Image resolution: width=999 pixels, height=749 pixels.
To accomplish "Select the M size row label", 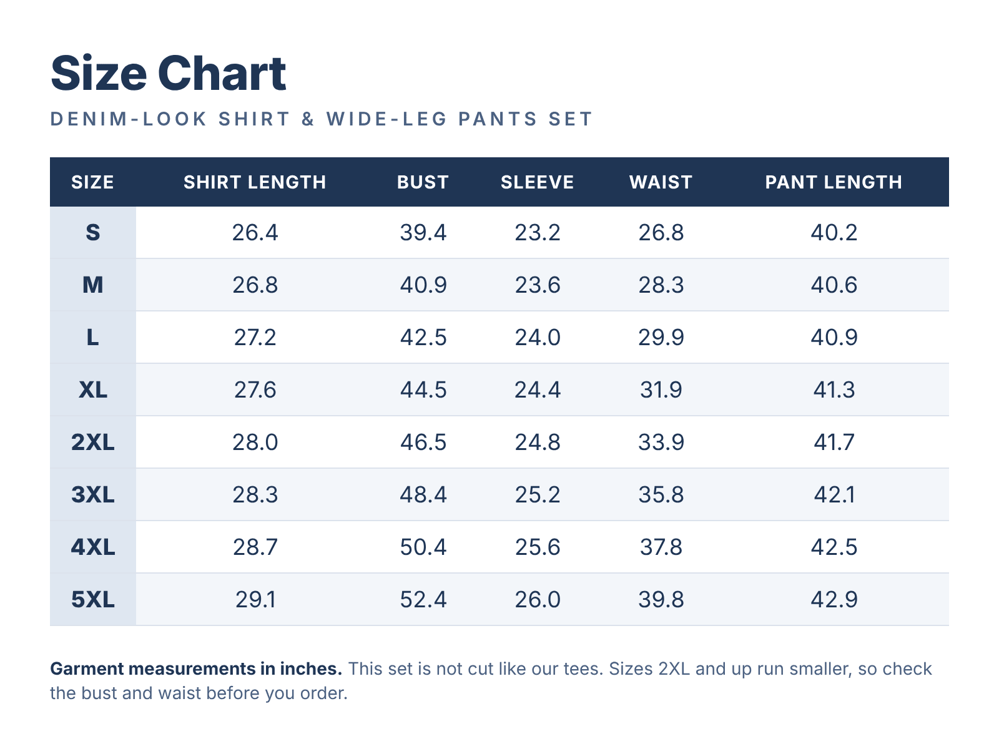I will click(92, 285).
